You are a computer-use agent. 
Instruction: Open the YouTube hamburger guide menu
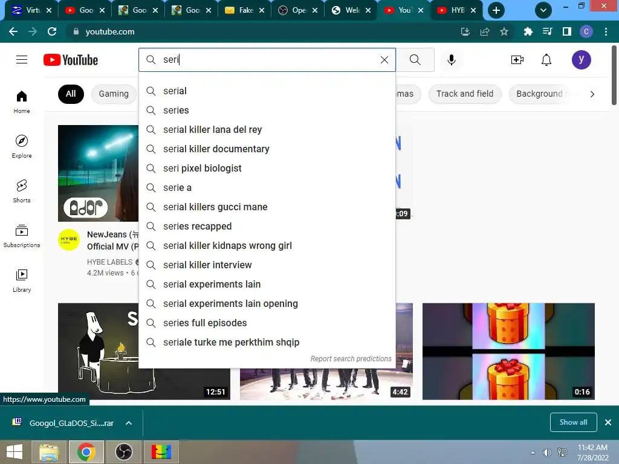[x=22, y=60]
